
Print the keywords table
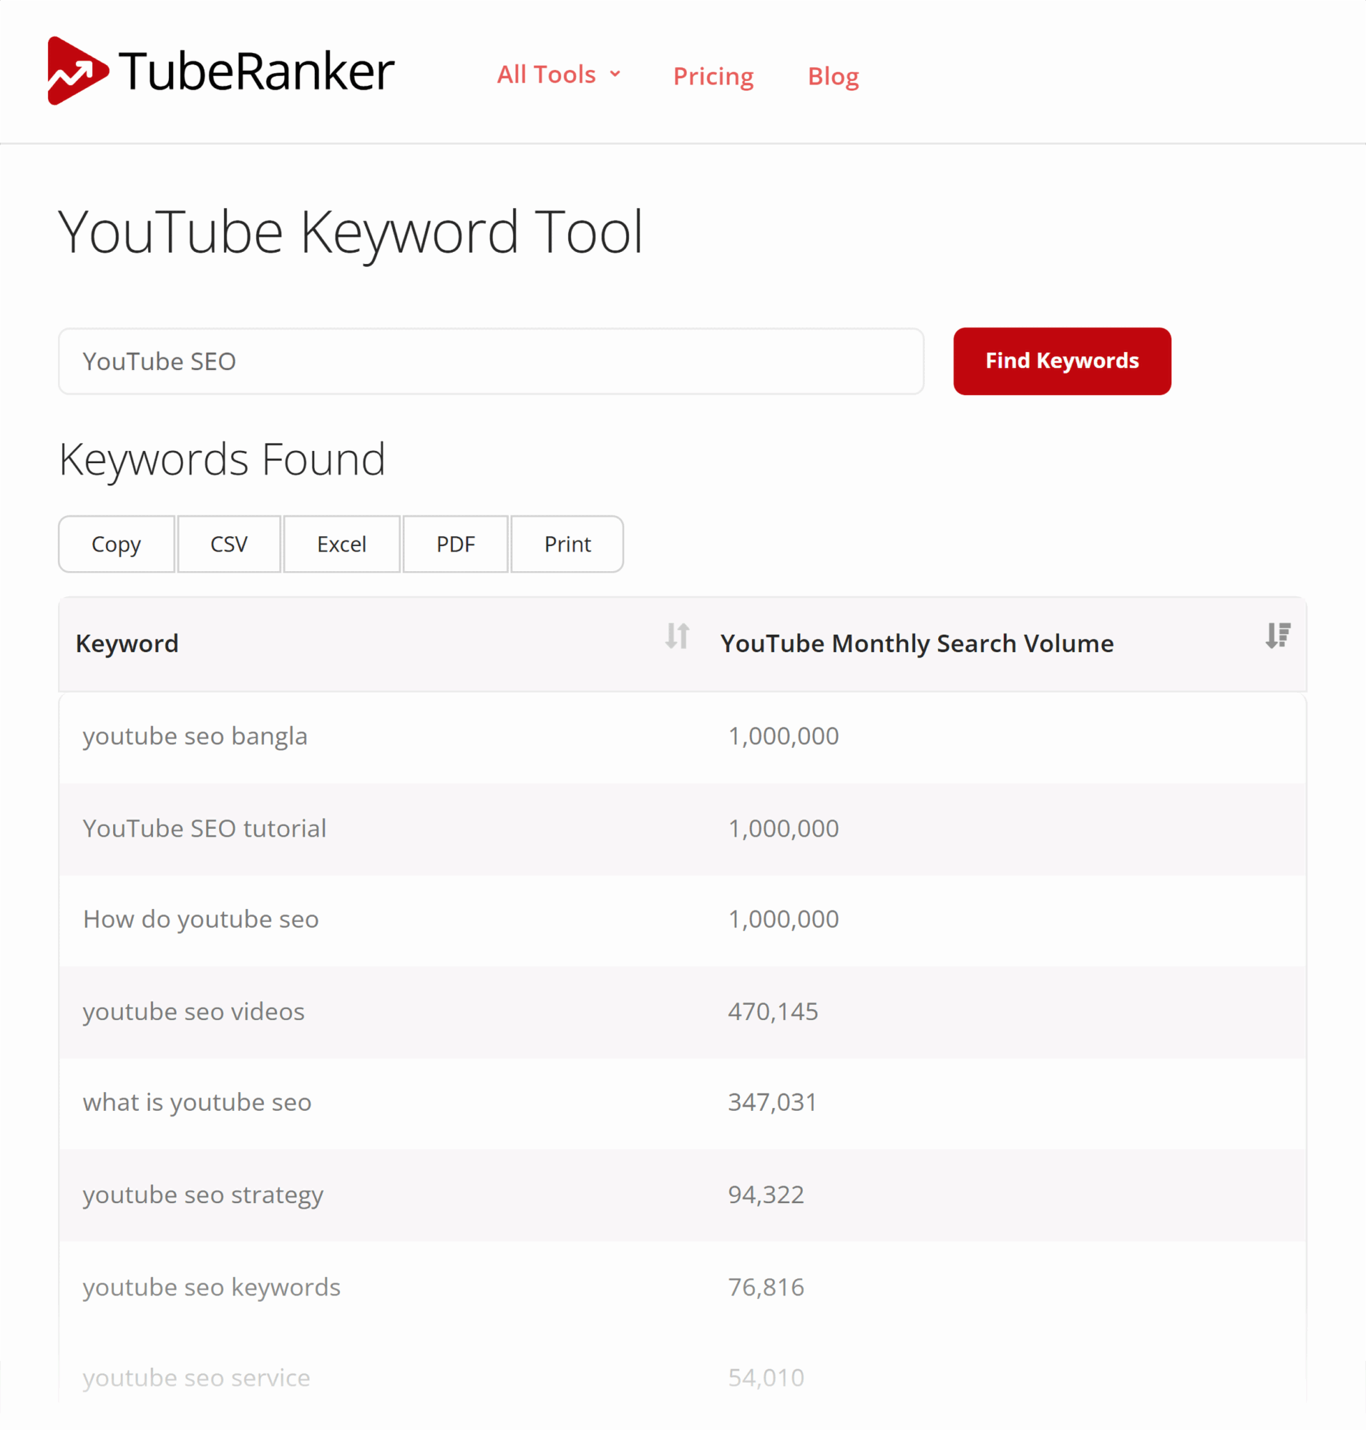tap(567, 543)
